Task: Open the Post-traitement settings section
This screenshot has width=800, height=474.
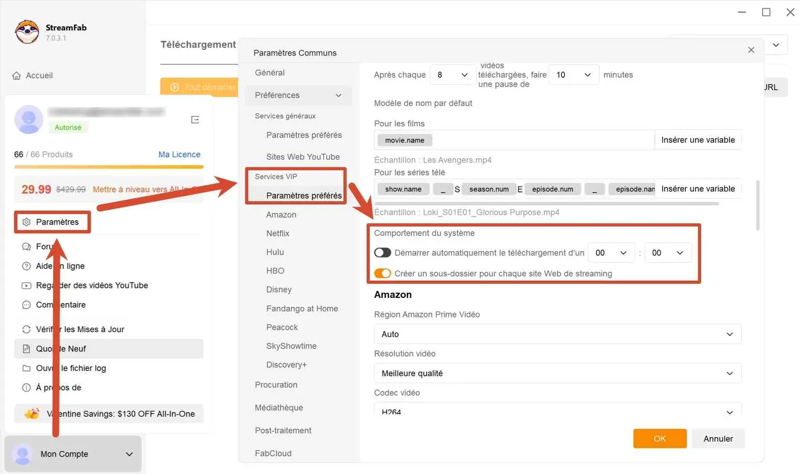Action: 283,430
